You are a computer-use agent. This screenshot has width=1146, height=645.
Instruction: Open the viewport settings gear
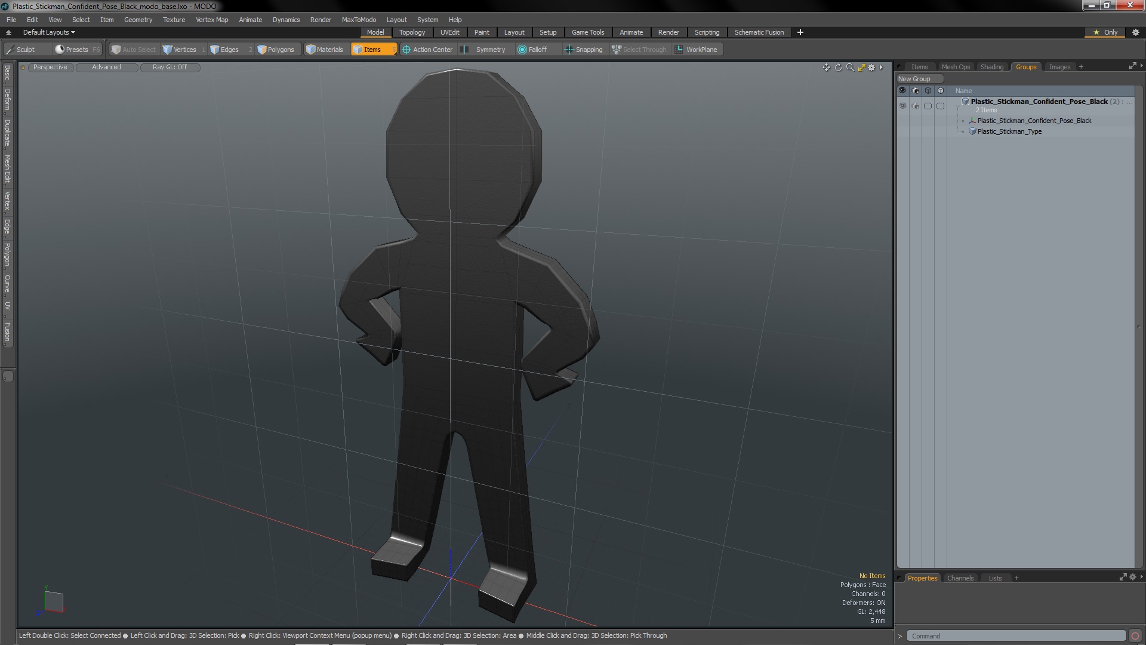[871, 67]
